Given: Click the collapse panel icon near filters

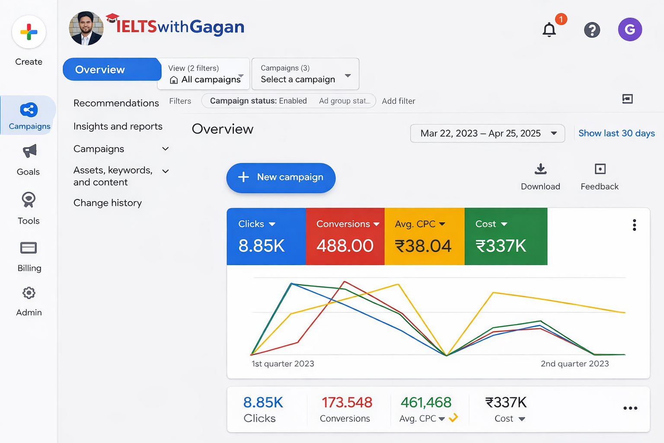Looking at the screenshot, I should 627,99.
